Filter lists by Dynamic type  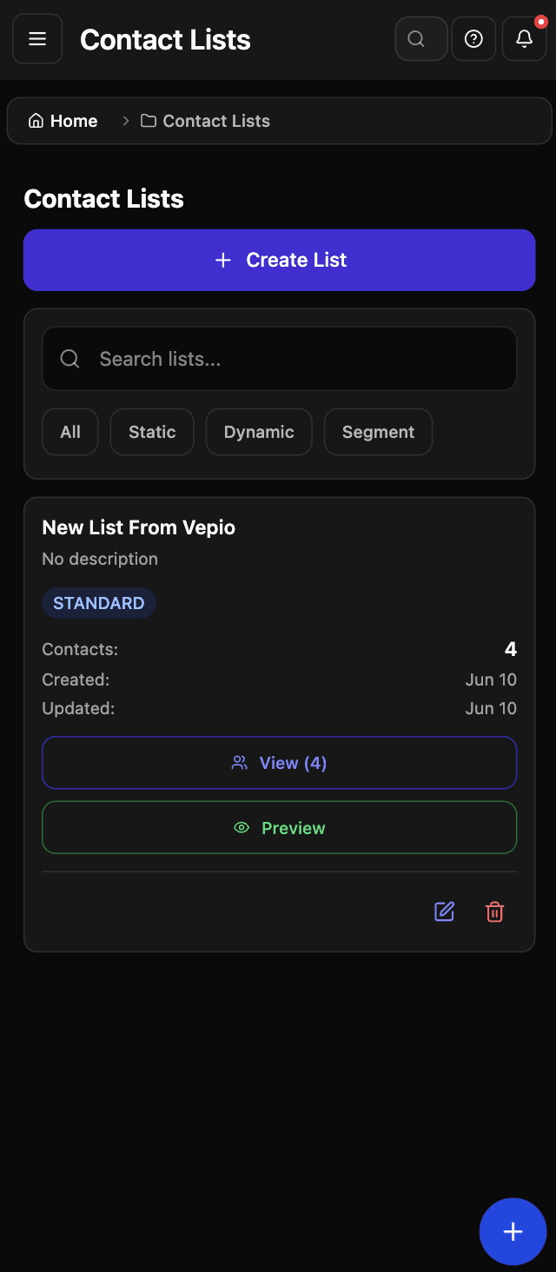coord(259,432)
